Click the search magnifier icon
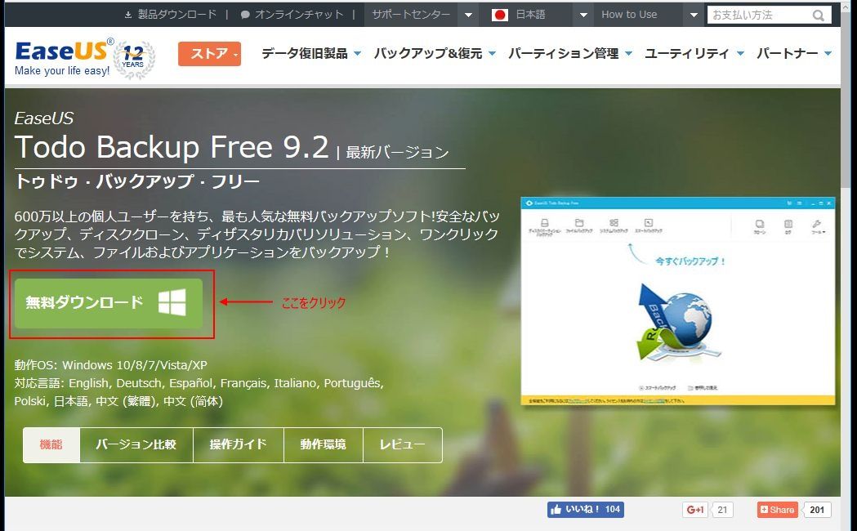This screenshot has width=857, height=531. tap(819, 16)
